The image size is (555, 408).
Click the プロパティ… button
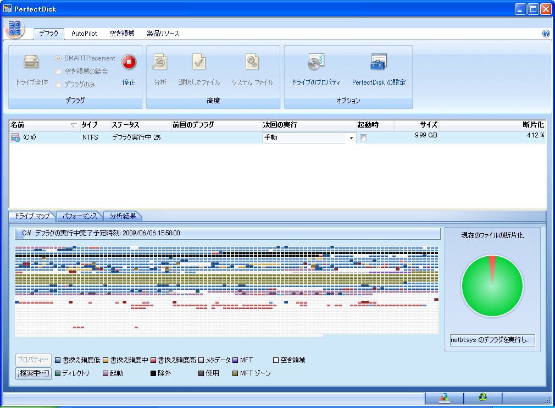pyautogui.click(x=34, y=360)
